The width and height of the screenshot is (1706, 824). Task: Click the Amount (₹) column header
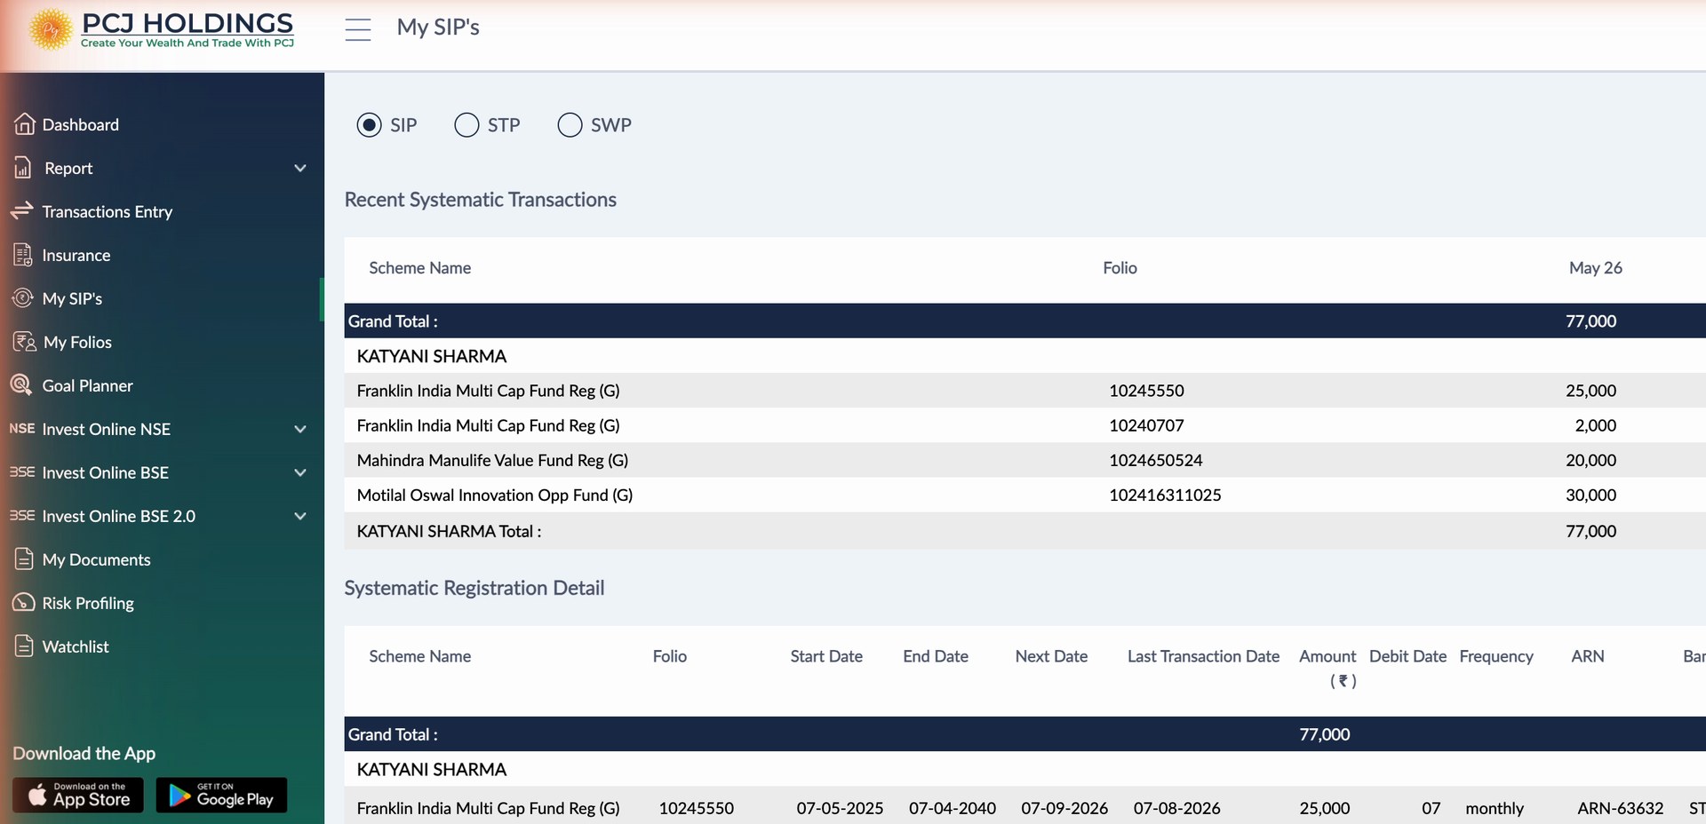[x=1327, y=668]
